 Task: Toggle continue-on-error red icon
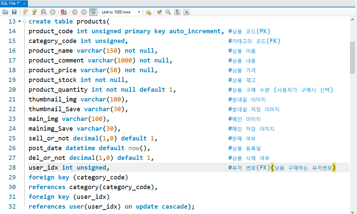(64, 12)
